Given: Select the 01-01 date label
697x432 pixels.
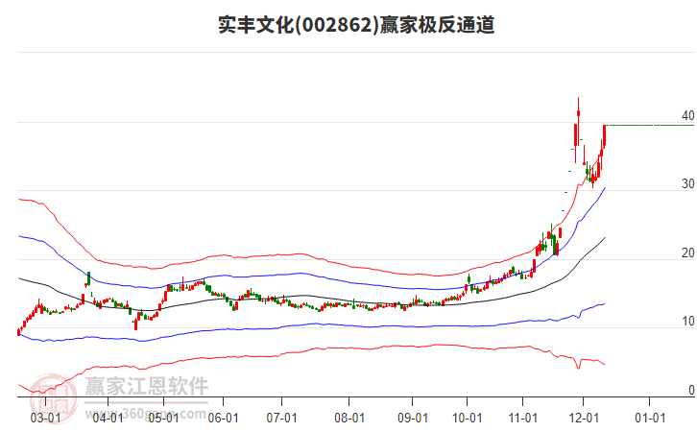Looking at the screenshot, I should [x=650, y=419].
